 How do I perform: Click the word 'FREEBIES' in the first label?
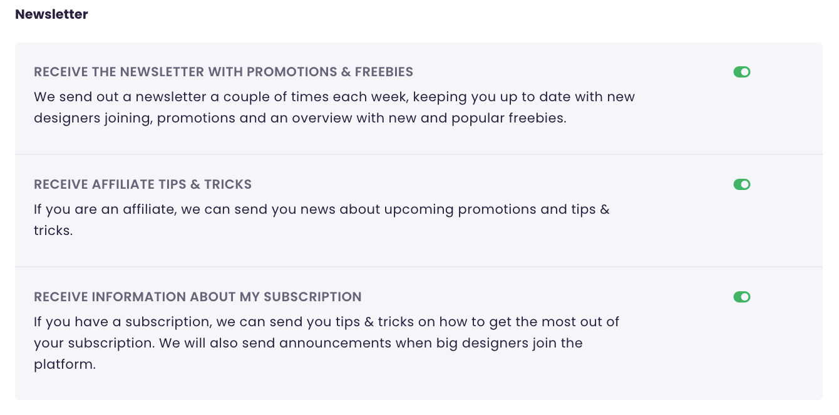coord(384,72)
